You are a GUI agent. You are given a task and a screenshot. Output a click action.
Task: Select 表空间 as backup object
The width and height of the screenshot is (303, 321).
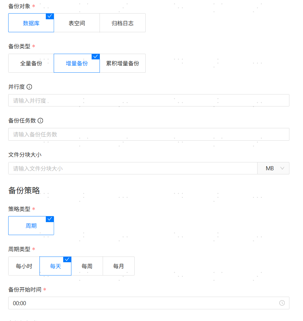(77, 23)
